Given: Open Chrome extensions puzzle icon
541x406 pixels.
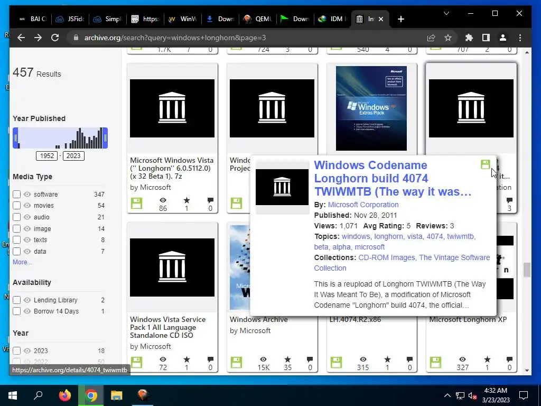Looking at the screenshot, I should (469, 38).
